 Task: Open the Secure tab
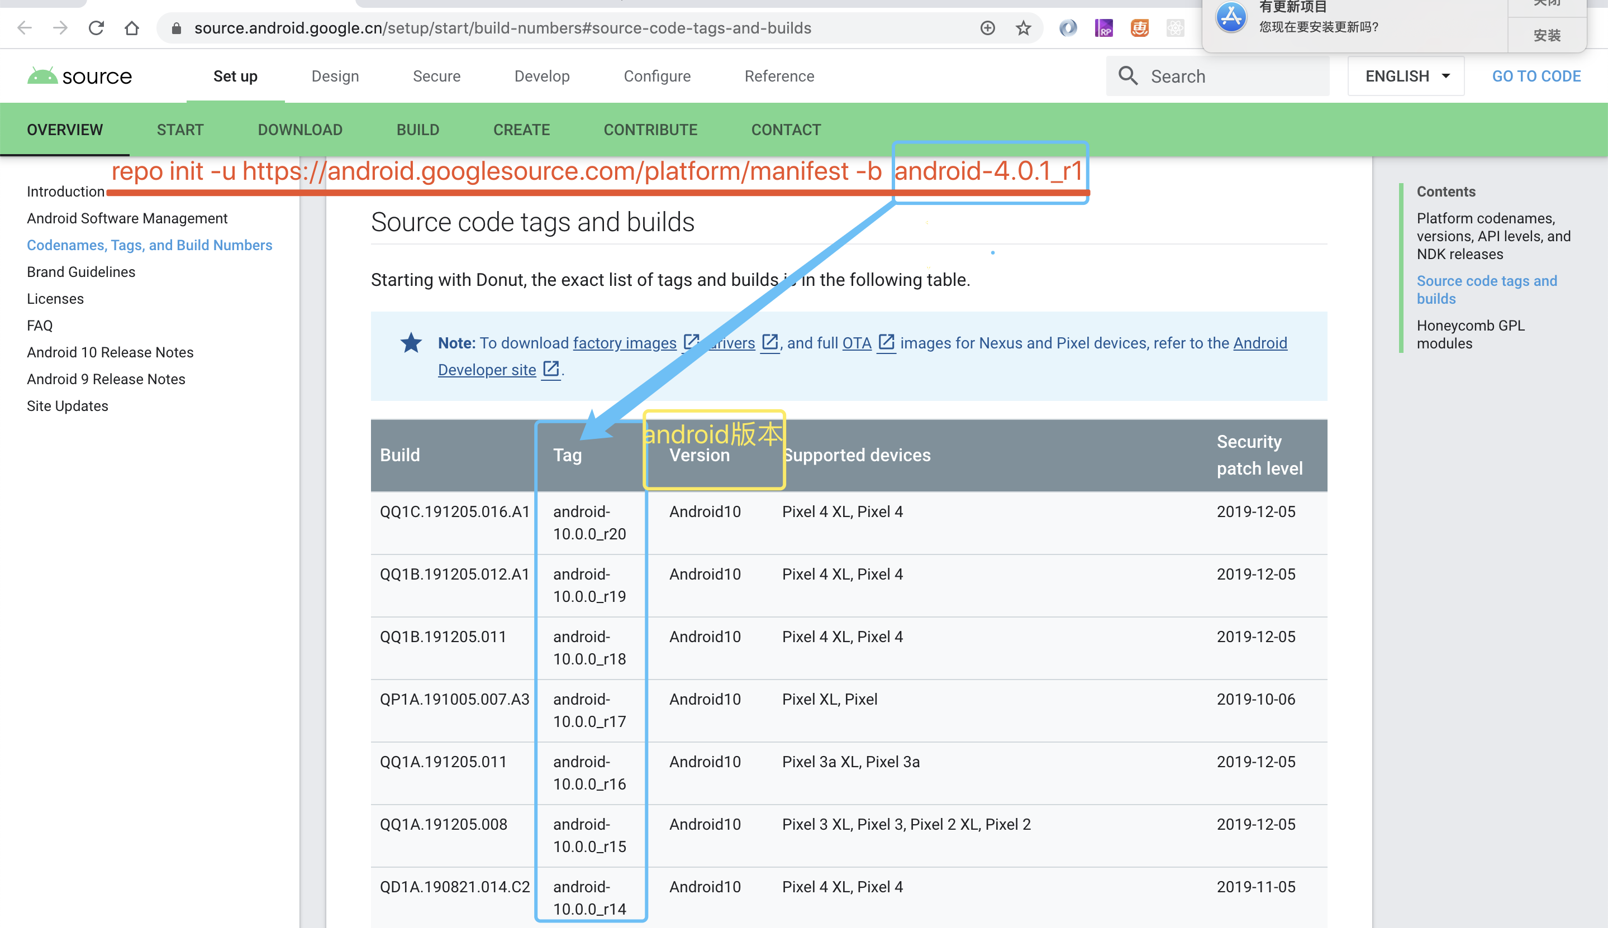(437, 76)
